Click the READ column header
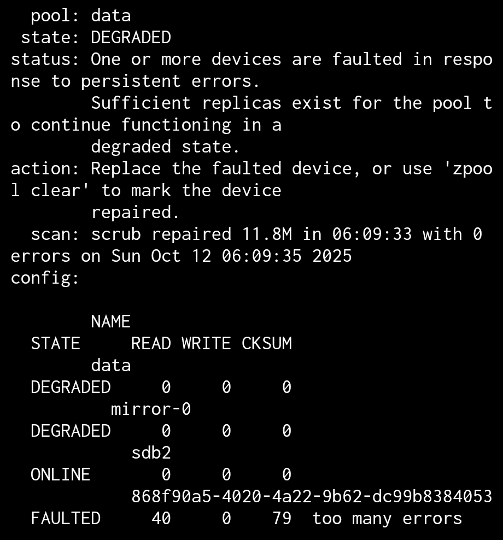This screenshot has width=503, height=540. click(151, 344)
